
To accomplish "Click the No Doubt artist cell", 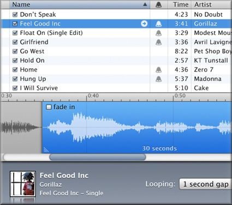I will 209,15.
